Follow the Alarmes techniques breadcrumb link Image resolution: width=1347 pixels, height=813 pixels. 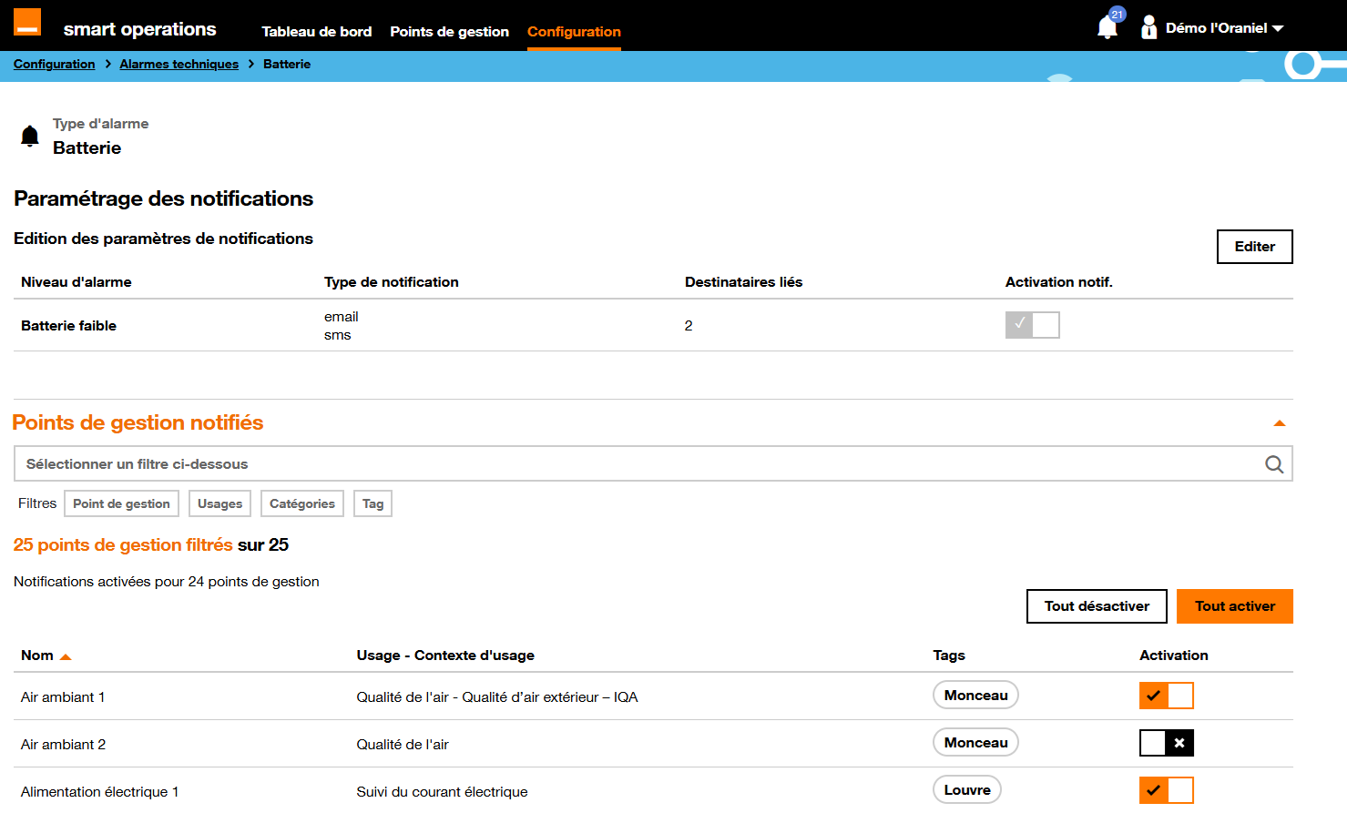pos(179,64)
